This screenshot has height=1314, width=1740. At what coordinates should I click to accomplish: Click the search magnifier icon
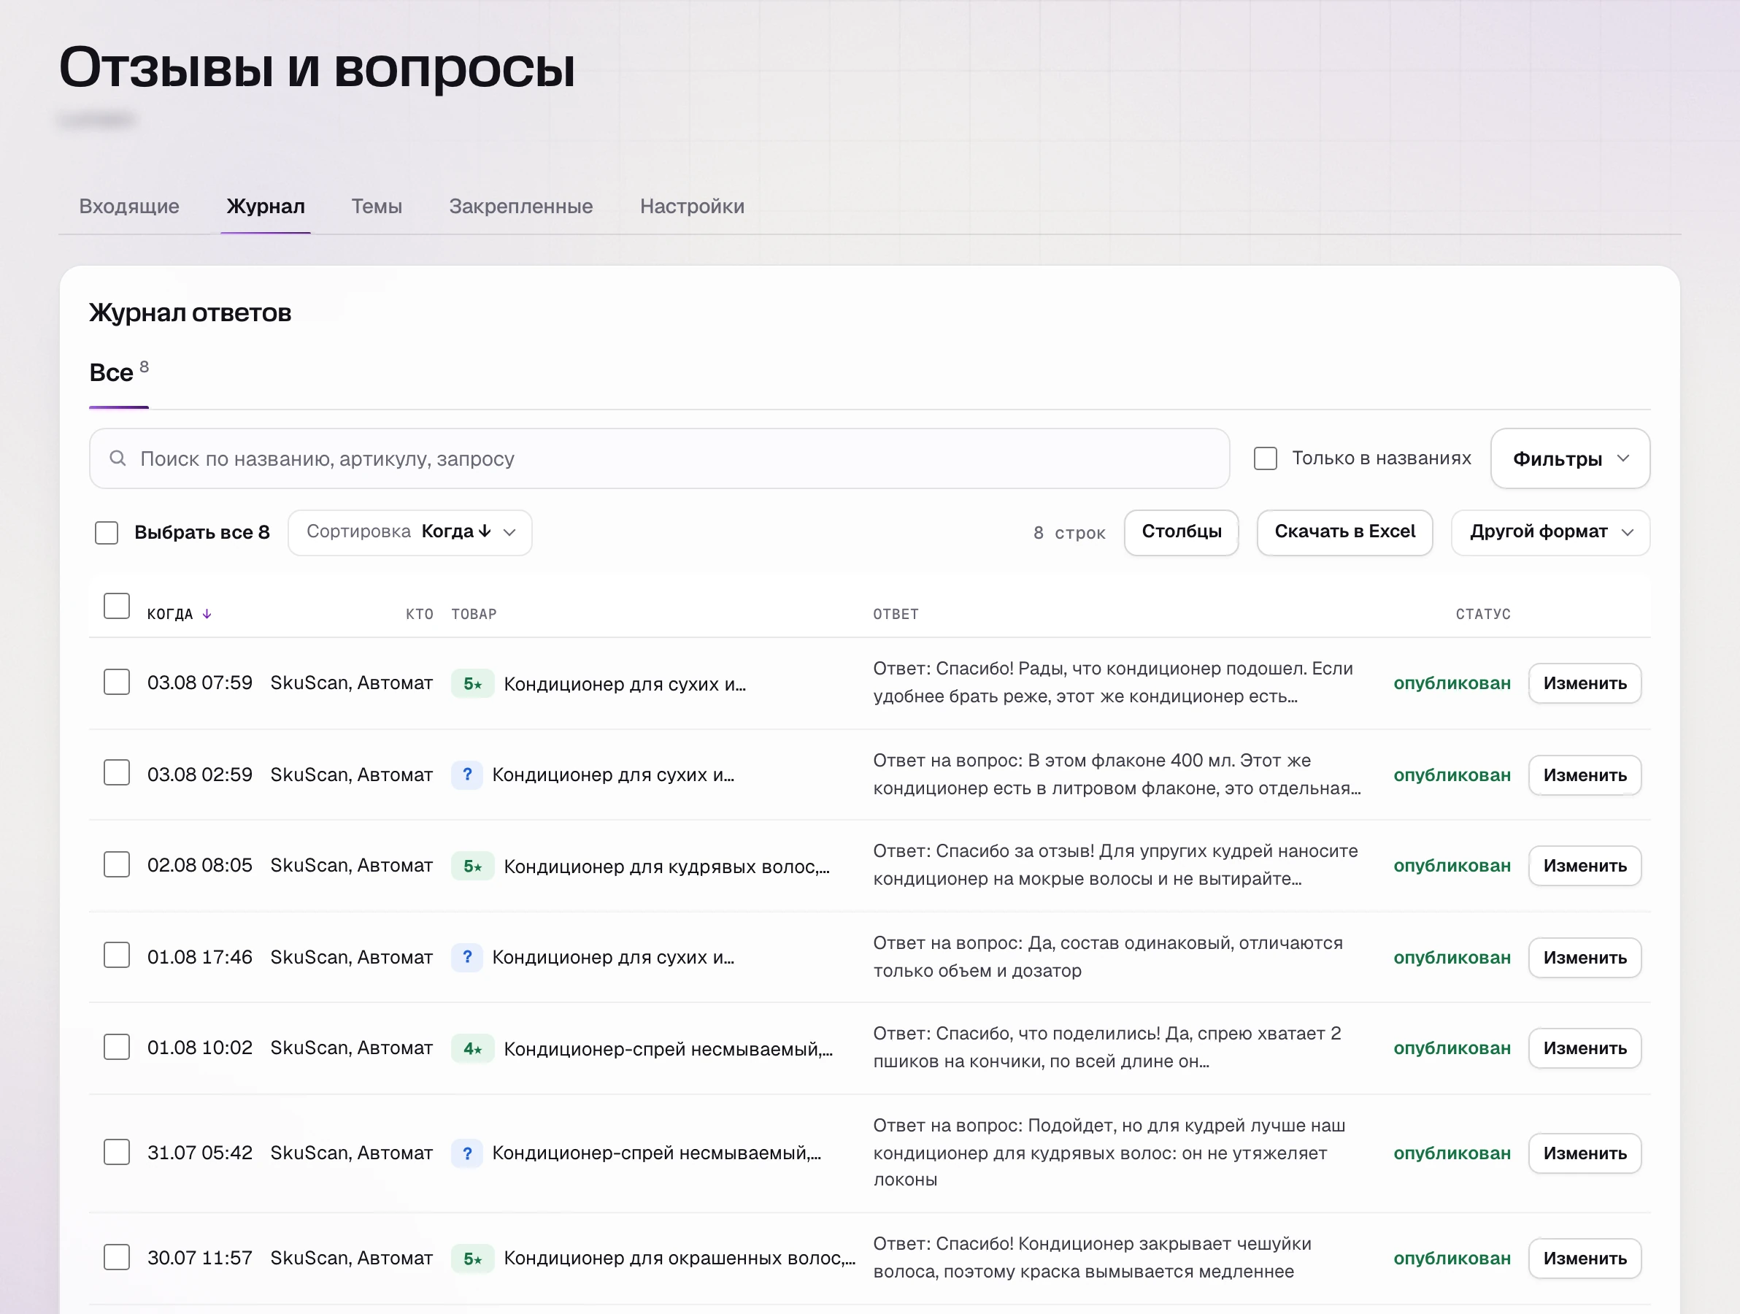point(118,458)
